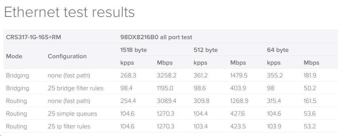This screenshot has width=342, height=136.
Task: Select the "25 ip filter rules" cell
Action: tap(69, 126)
